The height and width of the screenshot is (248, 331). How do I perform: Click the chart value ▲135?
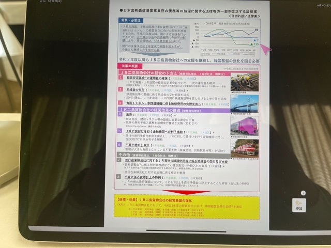pos(254,44)
